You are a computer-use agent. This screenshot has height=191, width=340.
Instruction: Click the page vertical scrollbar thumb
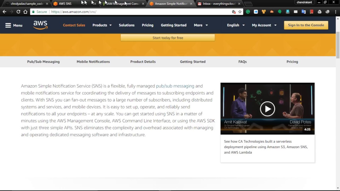click(338, 45)
